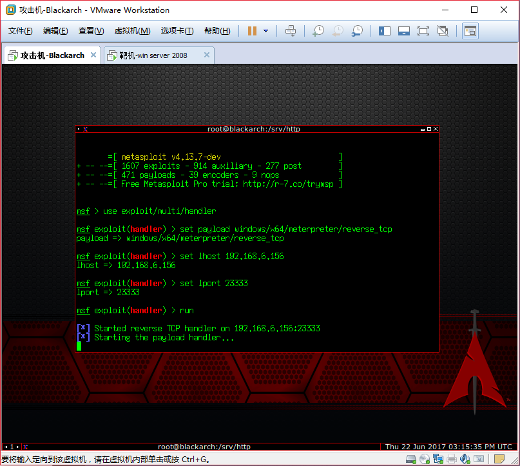This screenshot has height=466, width=520.
Task: Click the red X icon in terminal titlebar
Action: [86, 129]
